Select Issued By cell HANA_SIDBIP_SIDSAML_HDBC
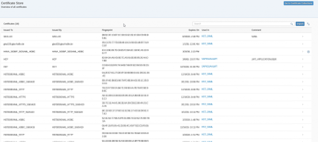Image resolution: width=318 pixels, height=142 pixels. point(68,52)
